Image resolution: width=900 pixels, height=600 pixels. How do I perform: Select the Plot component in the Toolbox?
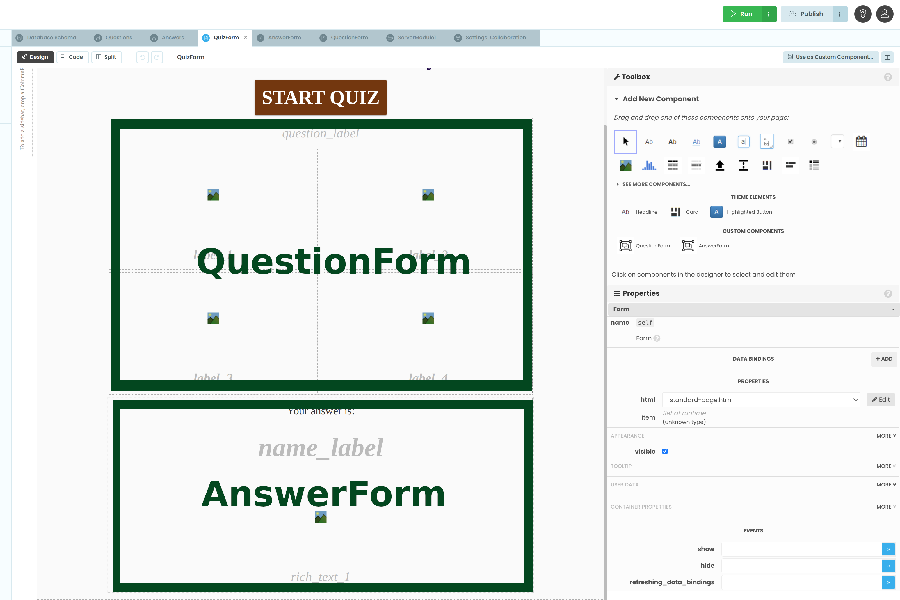(x=649, y=165)
